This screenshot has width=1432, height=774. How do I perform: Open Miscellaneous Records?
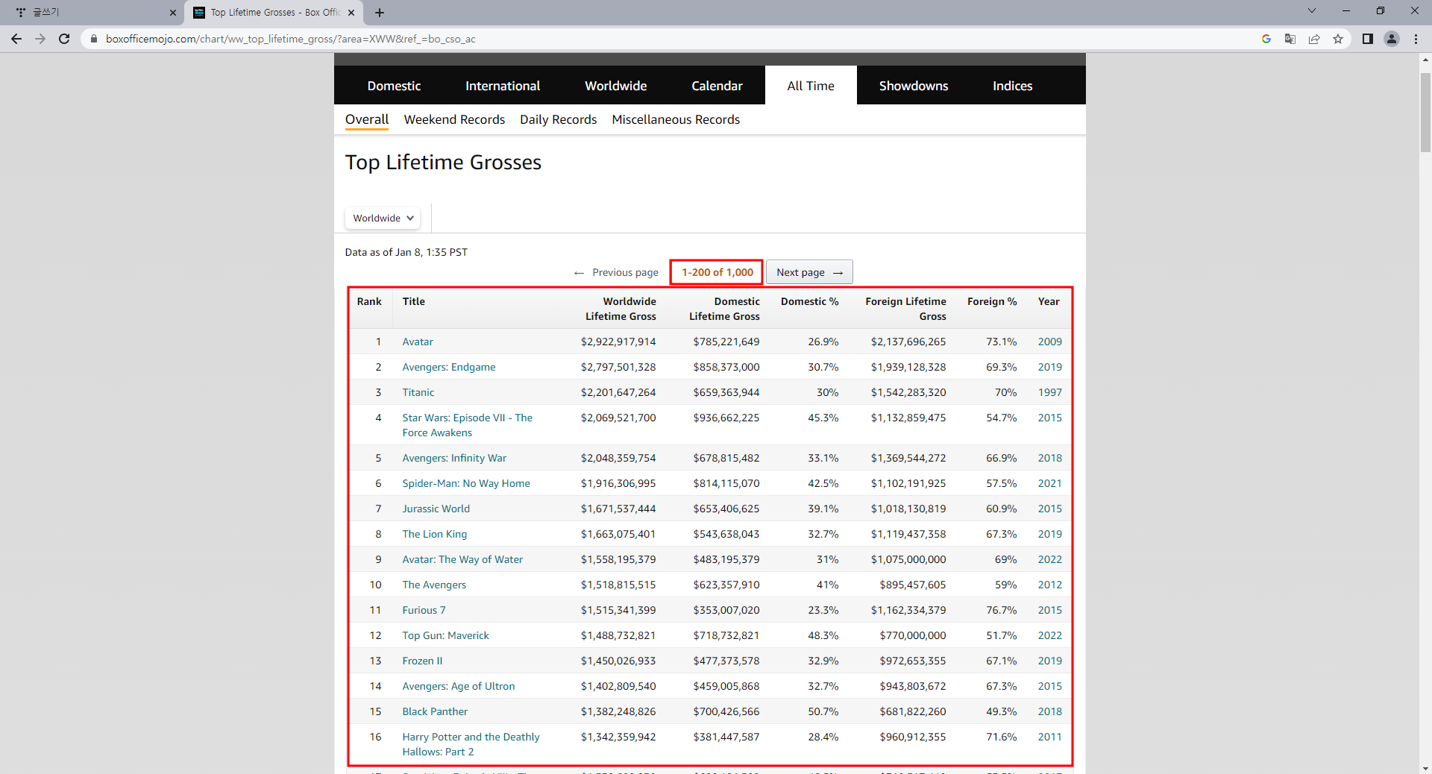[x=676, y=119]
